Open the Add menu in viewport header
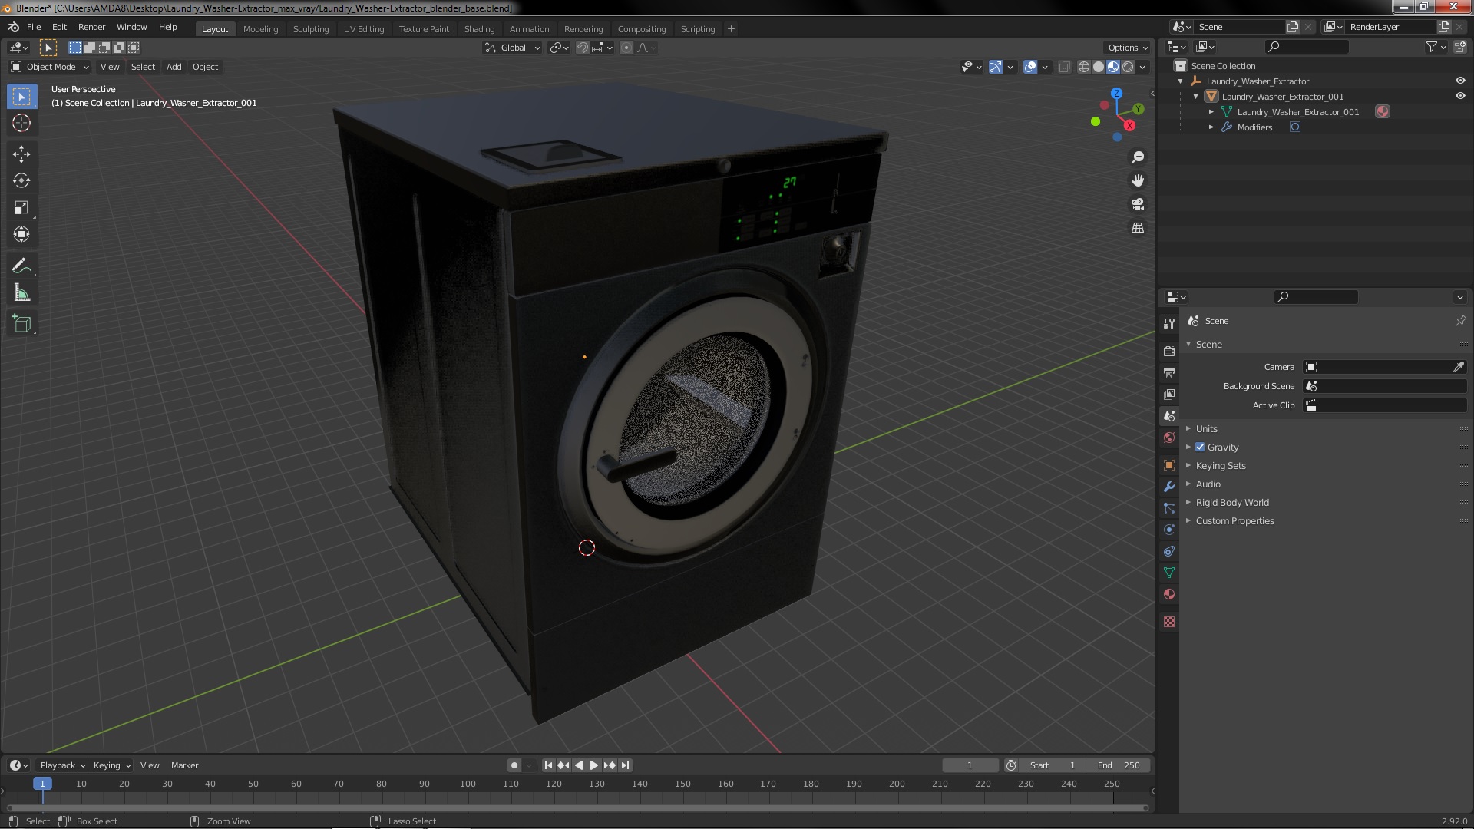1474x829 pixels. pyautogui.click(x=174, y=67)
